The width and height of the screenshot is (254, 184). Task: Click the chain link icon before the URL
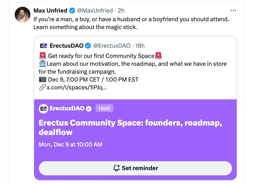tap(43, 87)
